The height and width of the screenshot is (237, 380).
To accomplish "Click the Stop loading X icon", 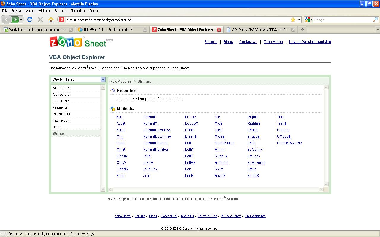I will tap(40, 20).
